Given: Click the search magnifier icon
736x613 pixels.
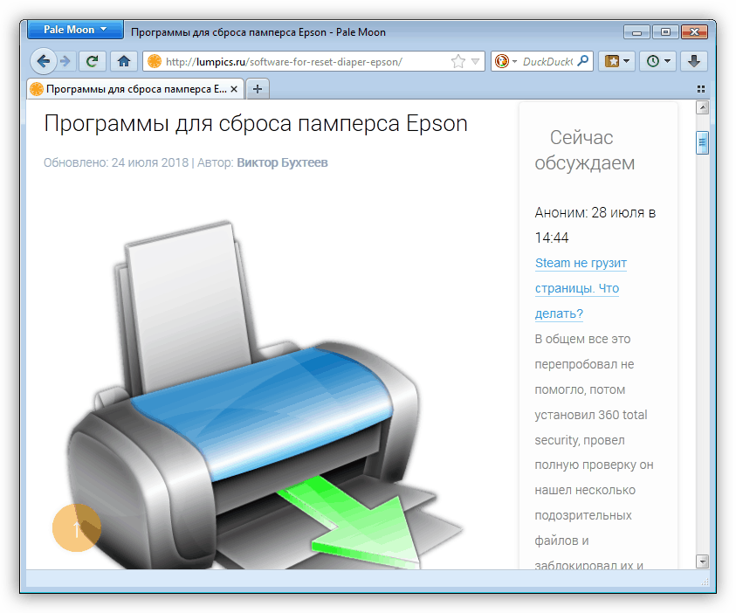Looking at the screenshot, I should [582, 61].
